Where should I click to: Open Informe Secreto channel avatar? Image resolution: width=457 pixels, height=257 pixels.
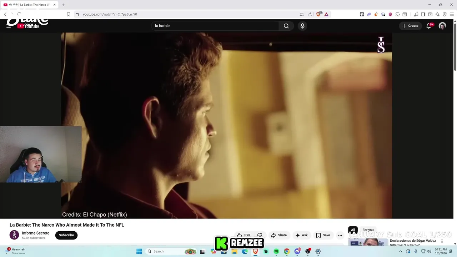(14, 235)
